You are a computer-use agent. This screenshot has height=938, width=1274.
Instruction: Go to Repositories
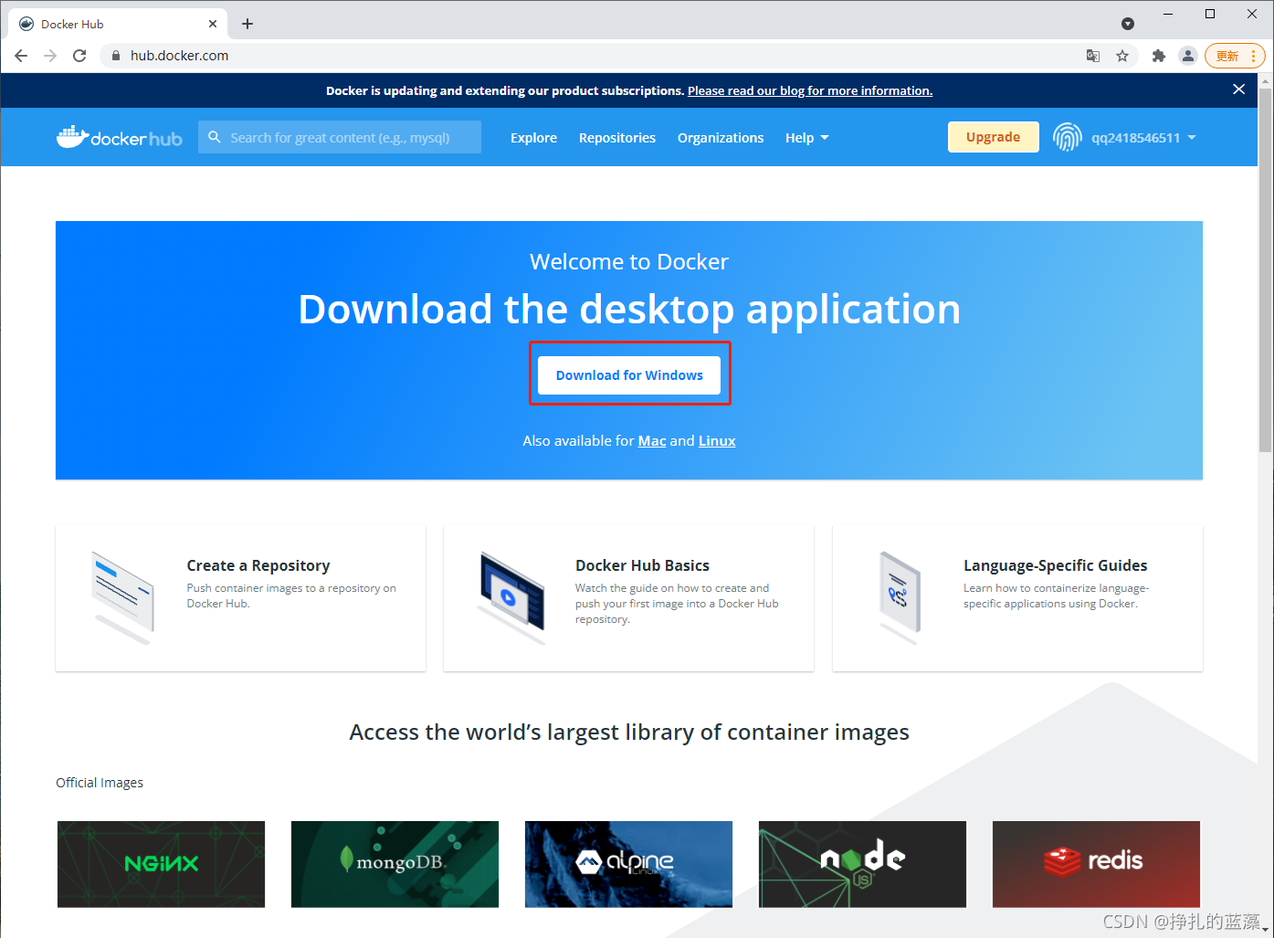[617, 138]
